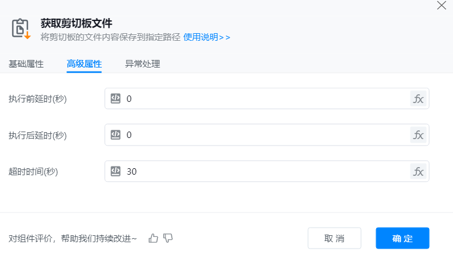Give a thumbs-up rating to the component
This screenshot has width=453, height=255.
tap(153, 238)
